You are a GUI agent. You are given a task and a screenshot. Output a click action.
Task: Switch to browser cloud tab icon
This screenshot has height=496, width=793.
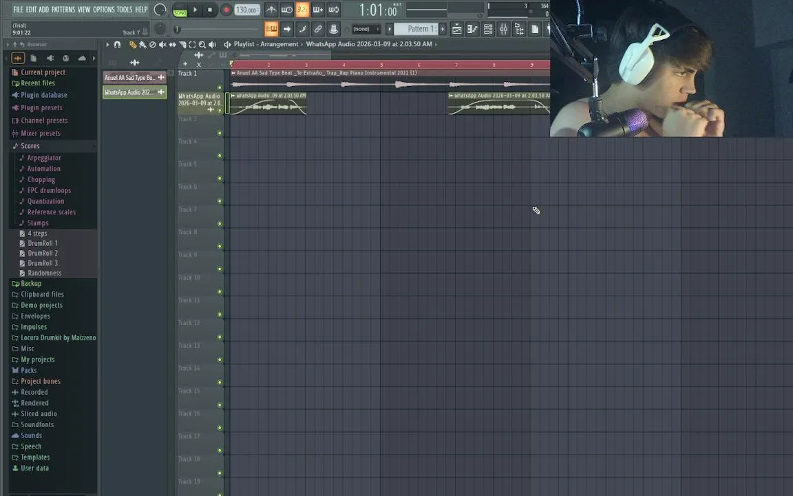(82, 58)
